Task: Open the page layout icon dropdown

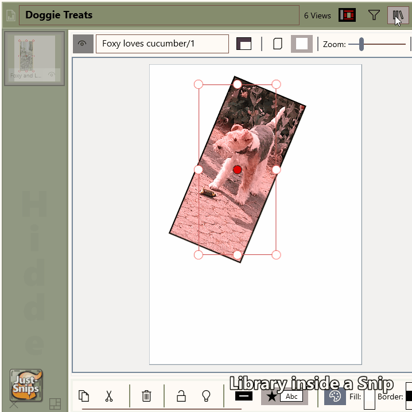Action: (244, 44)
